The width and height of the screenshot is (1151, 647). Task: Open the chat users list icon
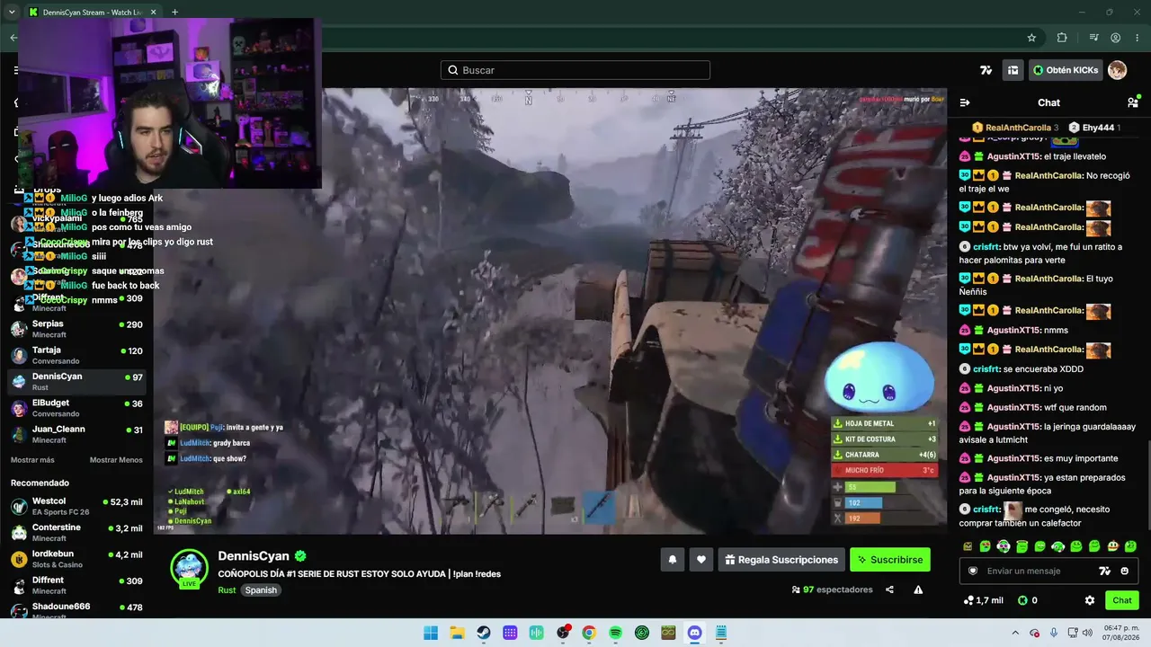1133,102
